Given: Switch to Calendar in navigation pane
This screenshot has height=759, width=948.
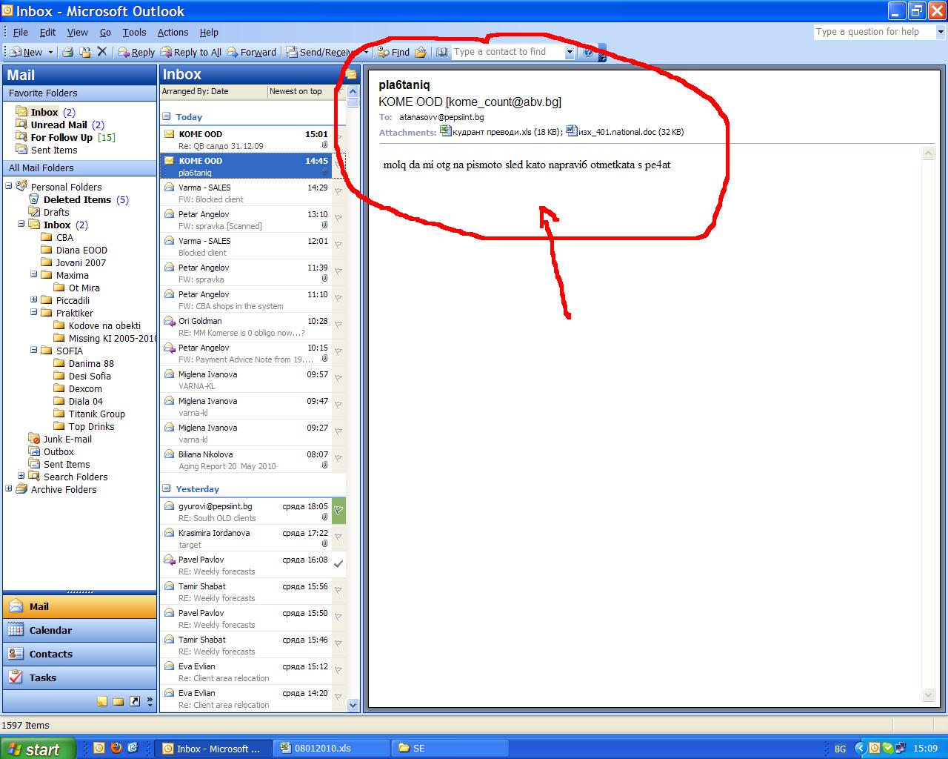Looking at the screenshot, I should [50, 630].
